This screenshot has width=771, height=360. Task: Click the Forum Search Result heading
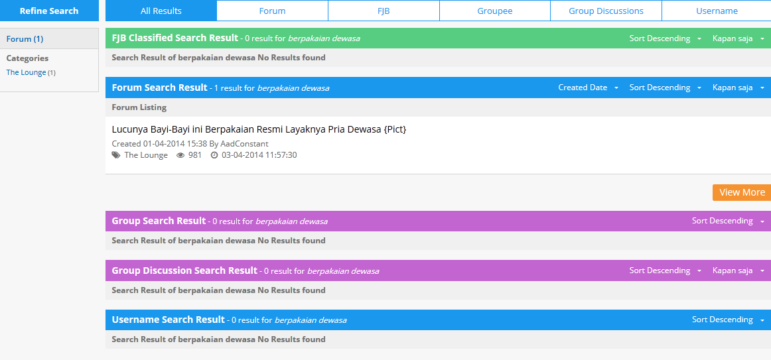[160, 88]
